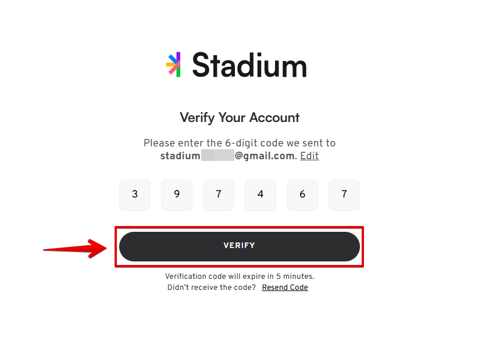Click the third code digit field
Screen dimensions: 489x348
coord(219,195)
